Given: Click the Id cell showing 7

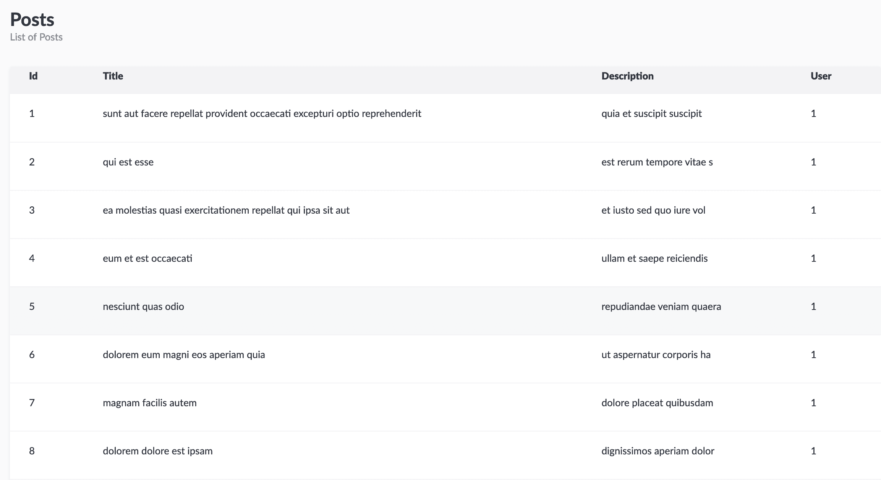Looking at the screenshot, I should point(32,402).
